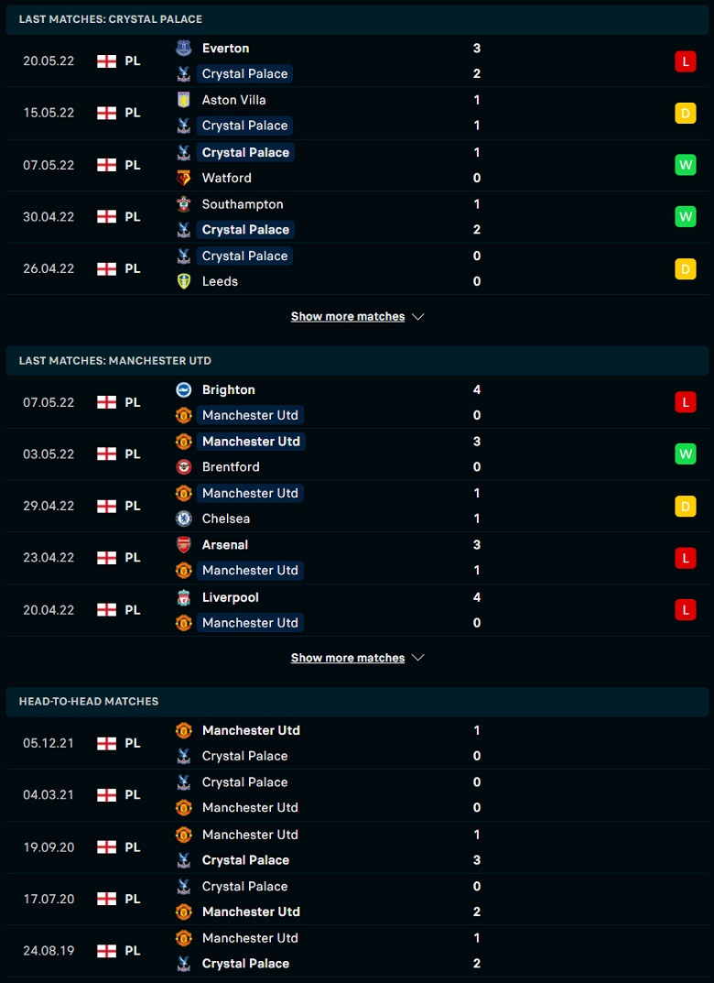Click the Liverpool crest icon
The image size is (714, 983).
click(183, 597)
